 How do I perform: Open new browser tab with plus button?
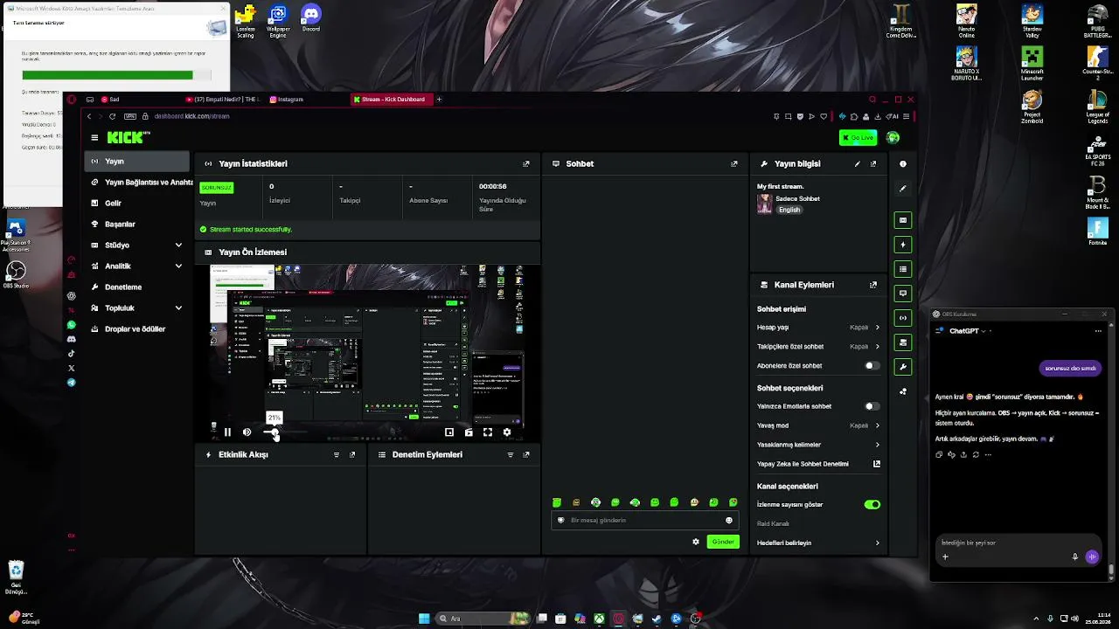click(x=439, y=100)
